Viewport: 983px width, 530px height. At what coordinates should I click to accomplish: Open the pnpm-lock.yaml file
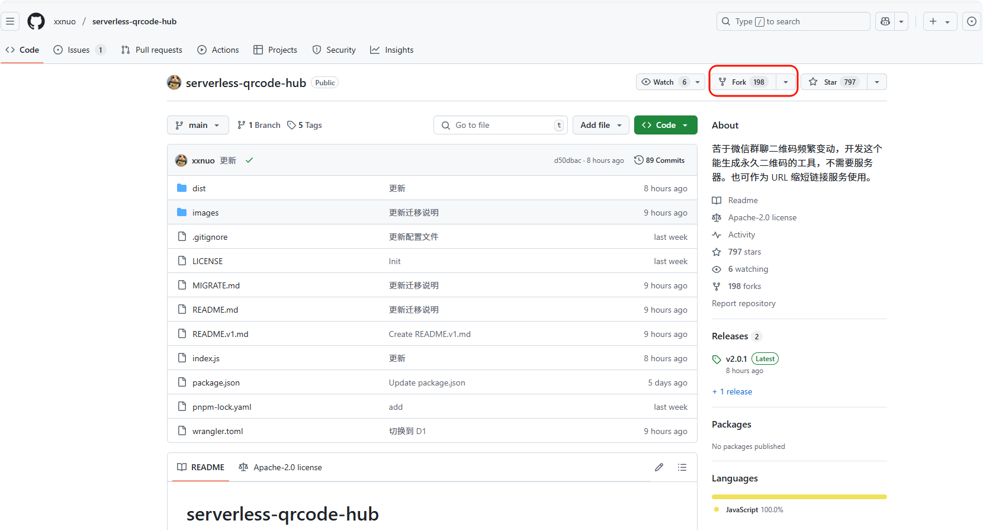click(221, 407)
